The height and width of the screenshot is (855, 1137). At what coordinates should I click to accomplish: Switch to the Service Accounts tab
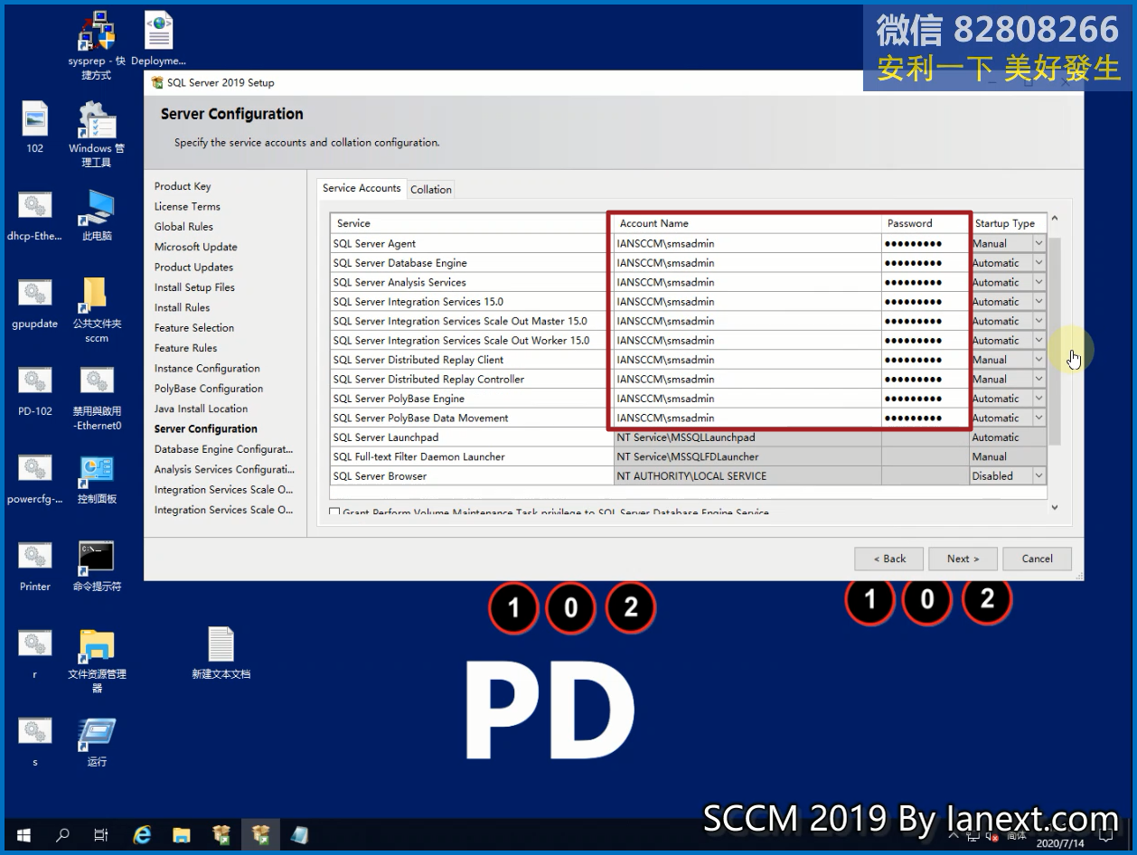tap(362, 188)
